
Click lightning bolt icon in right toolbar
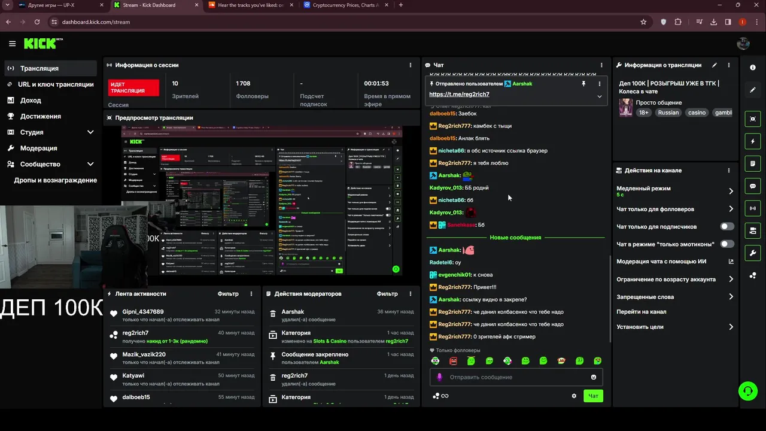point(753,141)
